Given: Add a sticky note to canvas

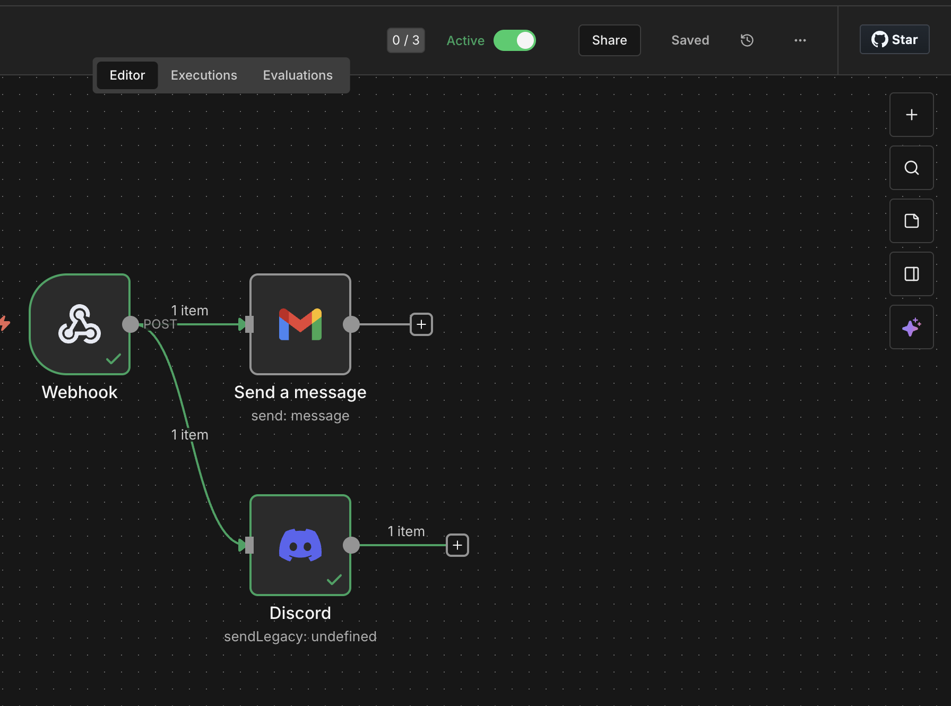Looking at the screenshot, I should (911, 221).
